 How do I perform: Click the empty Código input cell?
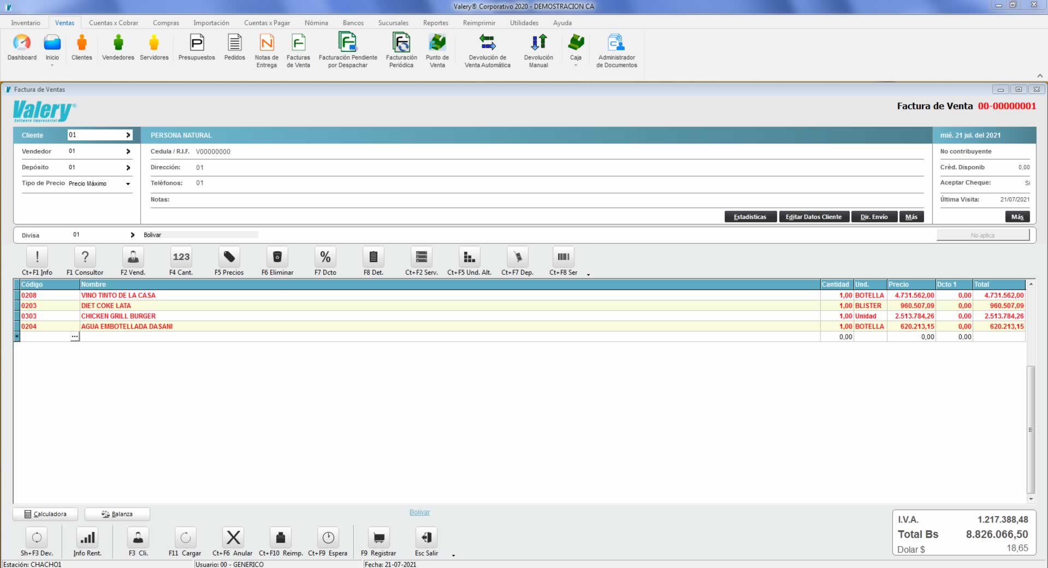45,337
